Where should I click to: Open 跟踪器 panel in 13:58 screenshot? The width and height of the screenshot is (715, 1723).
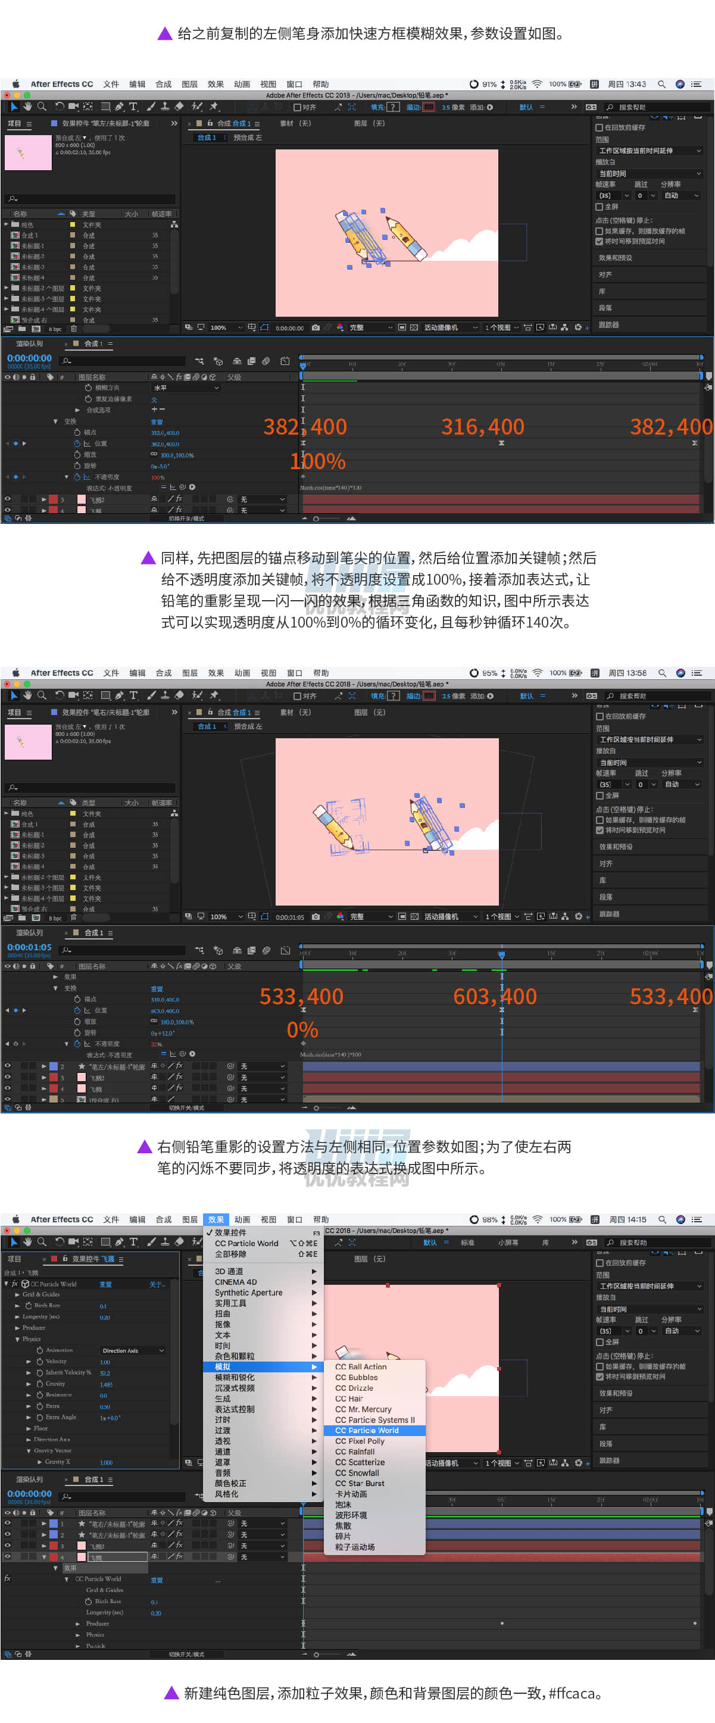[x=649, y=914]
